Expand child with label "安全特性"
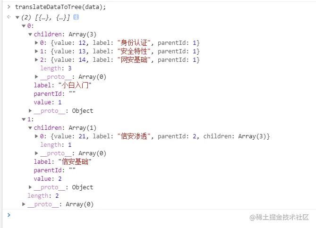The height and width of the screenshot is (228, 316). pos(36,51)
